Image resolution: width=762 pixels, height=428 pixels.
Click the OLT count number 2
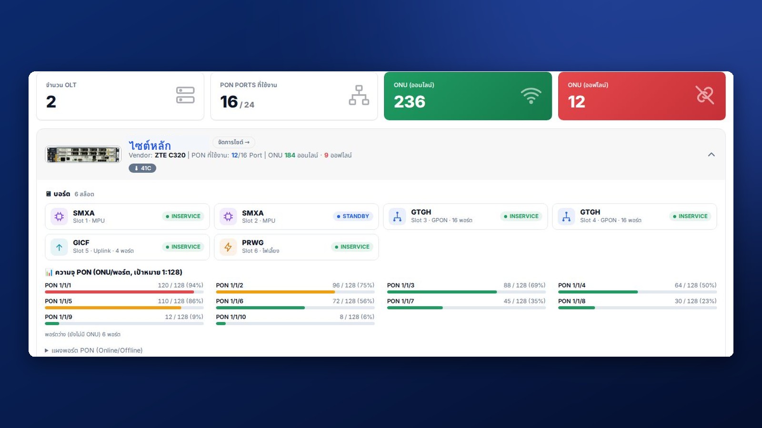coord(51,102)
